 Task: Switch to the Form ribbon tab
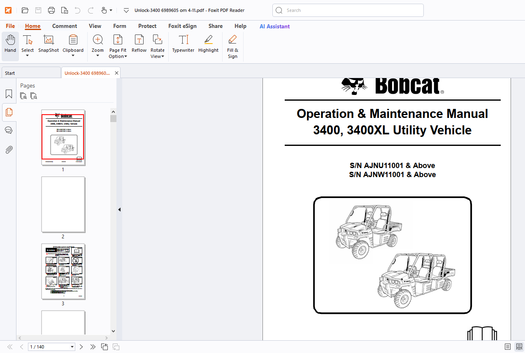(120, 26)
